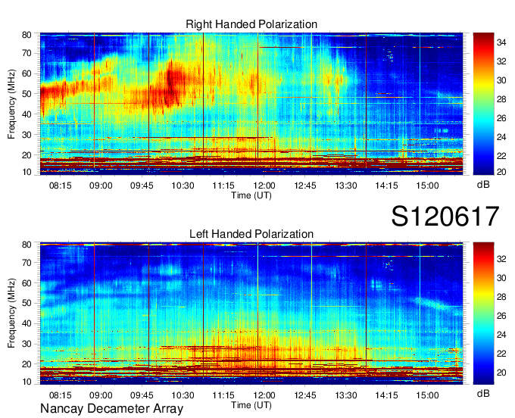
Task: Click the 40 MHz tick of the right-handed plot
Action: click(x=27, y=114)
